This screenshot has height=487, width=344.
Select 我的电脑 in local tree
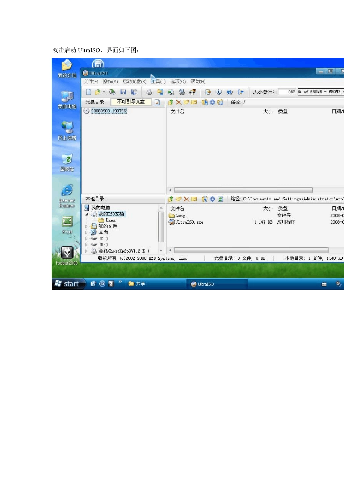point(101,208)
